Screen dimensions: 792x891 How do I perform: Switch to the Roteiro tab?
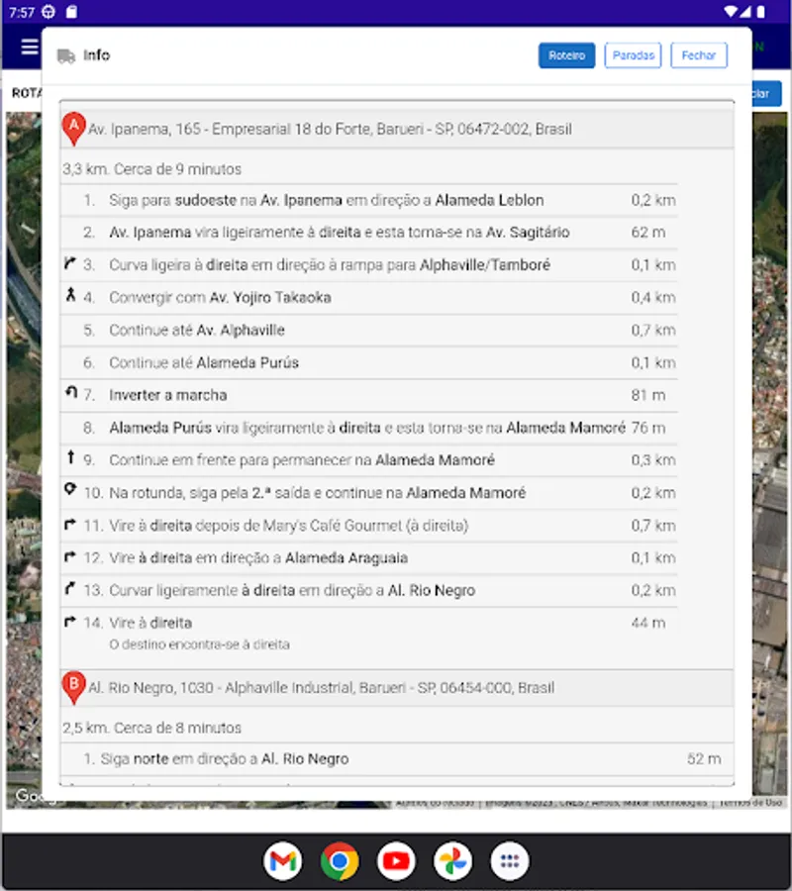point(566,55)
